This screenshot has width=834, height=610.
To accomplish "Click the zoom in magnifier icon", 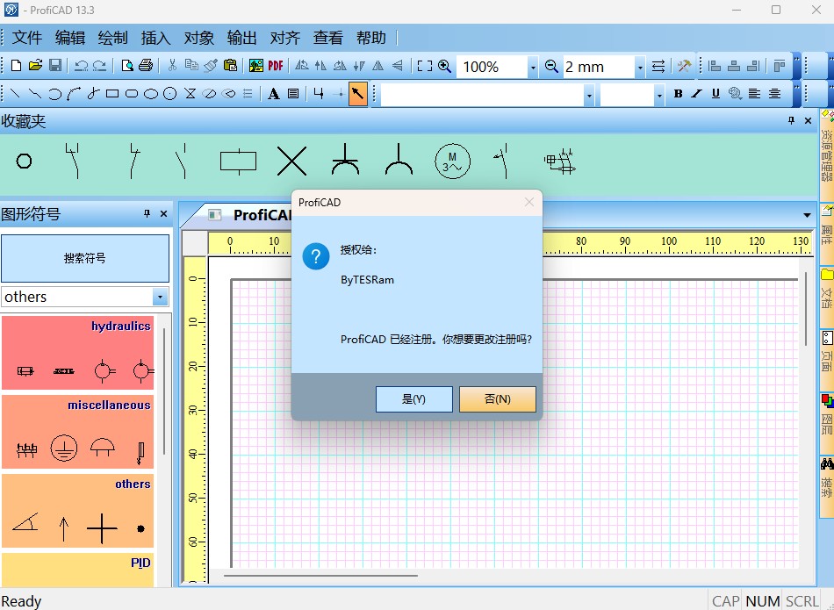I will point(445,66).
